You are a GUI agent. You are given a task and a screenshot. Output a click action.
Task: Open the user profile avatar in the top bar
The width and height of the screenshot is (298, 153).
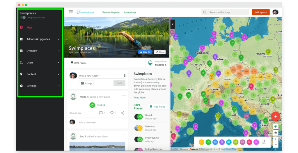(275, 12)
